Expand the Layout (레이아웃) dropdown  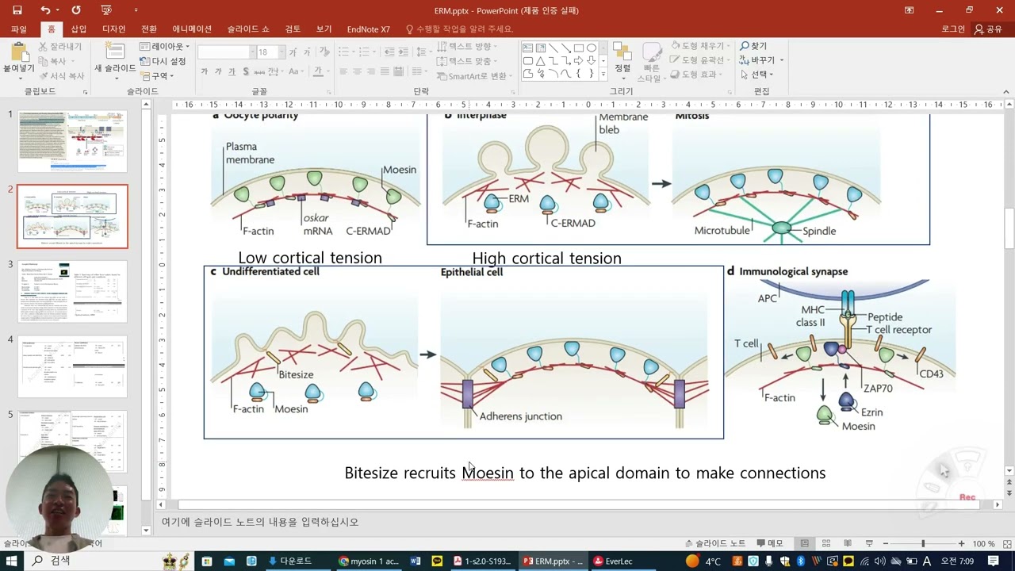tap(164, 47)
